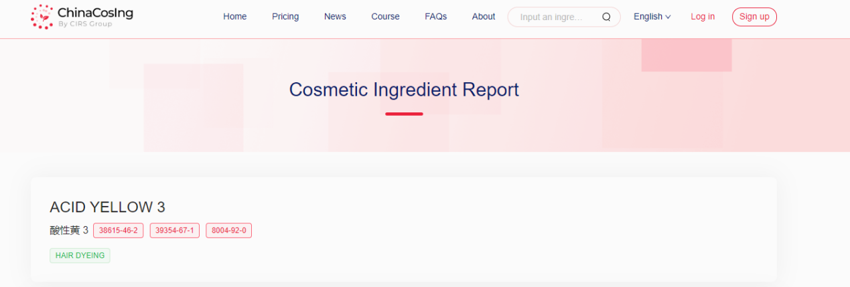Click the ACID YELLOW 3 heading
850x287 pixels.
[107, 207]
